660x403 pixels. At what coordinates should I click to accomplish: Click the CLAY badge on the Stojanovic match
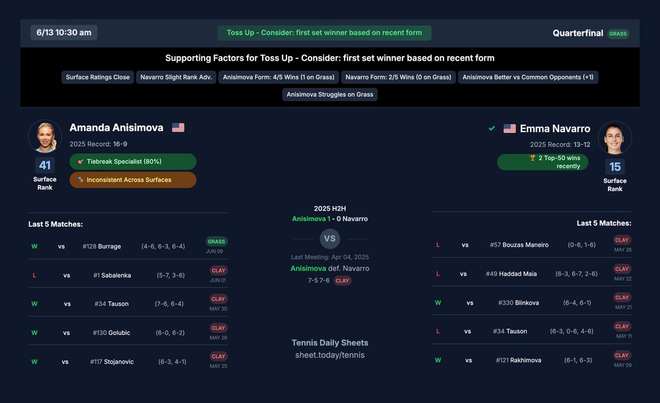tap(218, 356)
